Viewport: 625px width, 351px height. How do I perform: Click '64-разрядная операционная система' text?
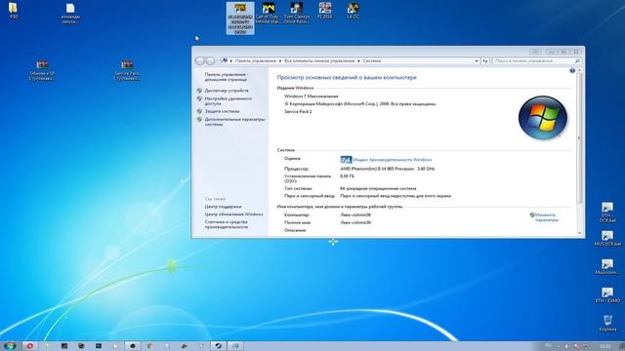click(378, 188)
